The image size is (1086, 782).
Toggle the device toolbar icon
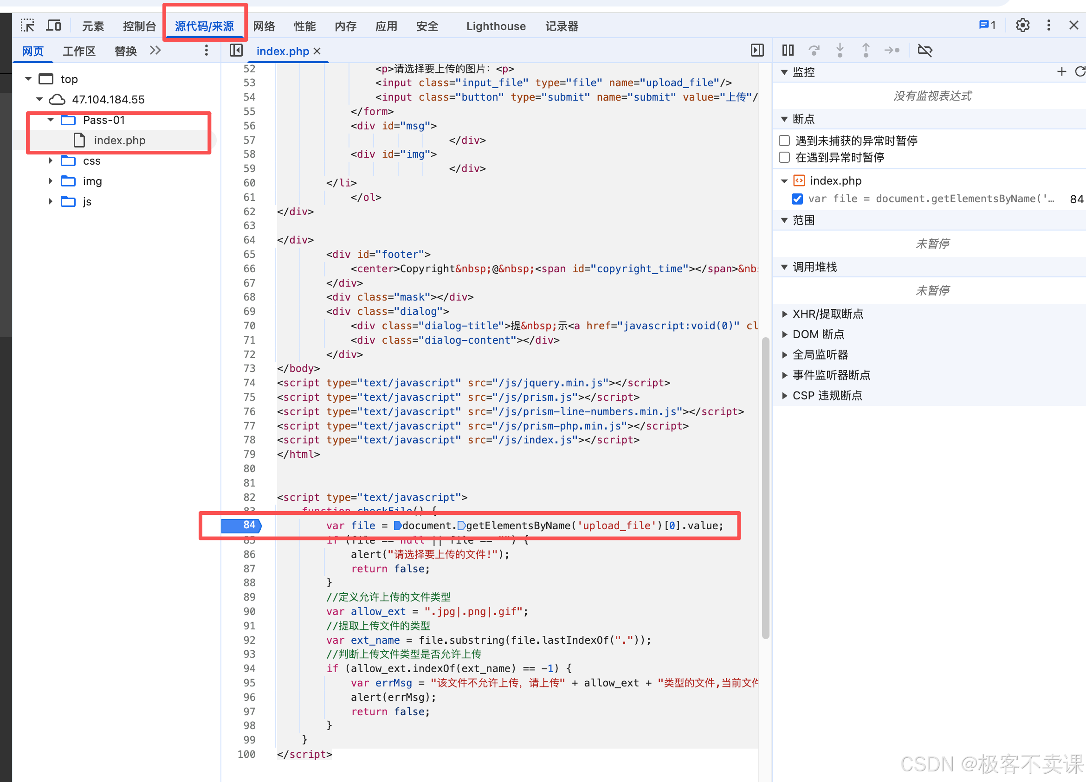(53, 26)
